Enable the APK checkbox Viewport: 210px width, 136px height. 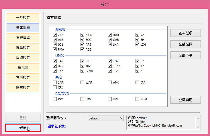[110, 82]
